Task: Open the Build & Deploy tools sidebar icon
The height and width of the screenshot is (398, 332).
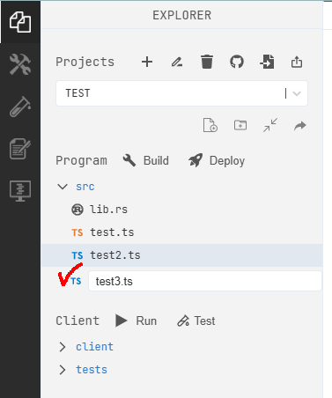Action: pyautogui.click(x=20, y=64)
